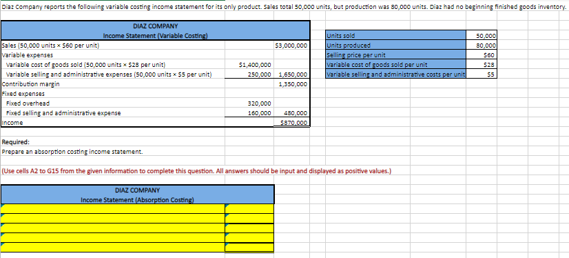Screen dimensions: 569x258
Task: Select the $3,000,000 sales amount cell
Action: pyautogui.click(x=292, y=46)
